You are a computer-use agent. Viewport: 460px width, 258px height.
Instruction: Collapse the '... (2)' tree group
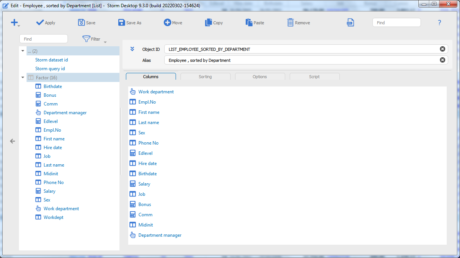coord(23,51)
